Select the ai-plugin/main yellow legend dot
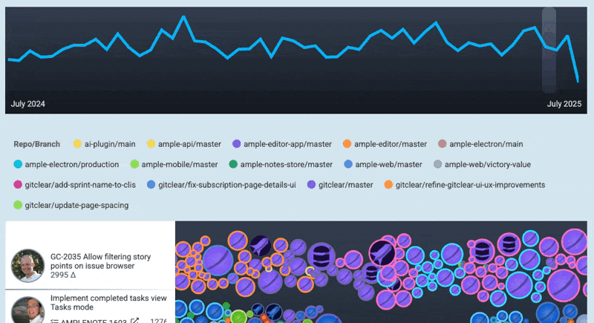 pos(77,144)
